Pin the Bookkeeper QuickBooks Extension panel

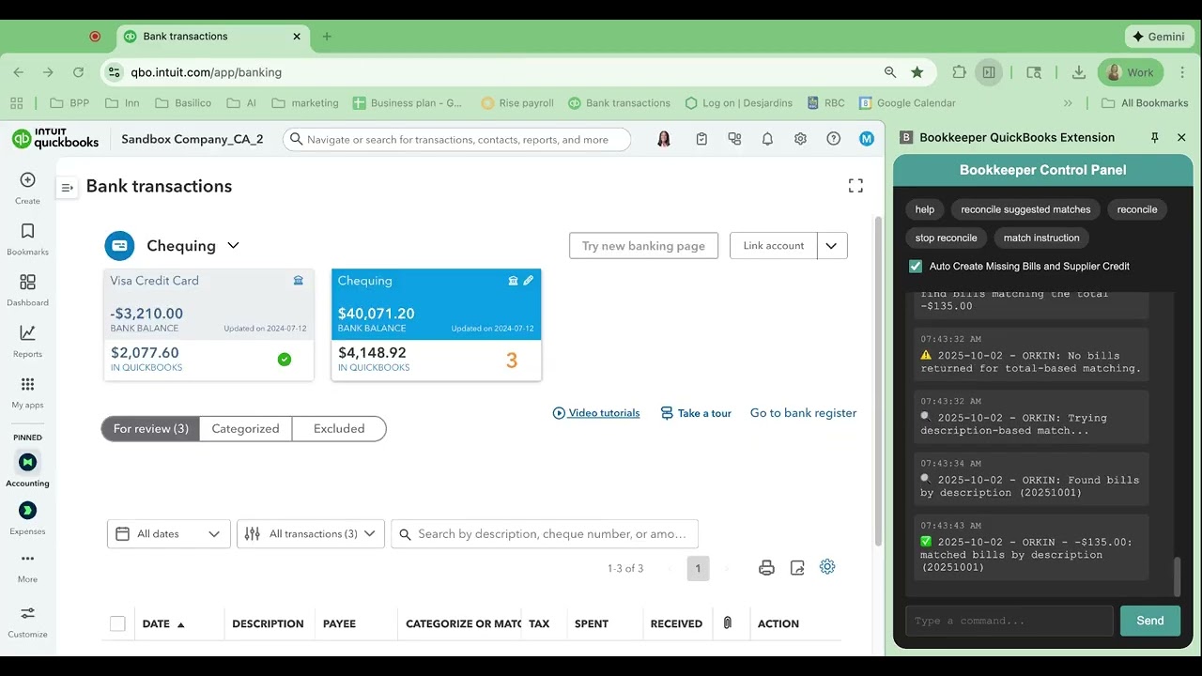(x=1155, y=137)
